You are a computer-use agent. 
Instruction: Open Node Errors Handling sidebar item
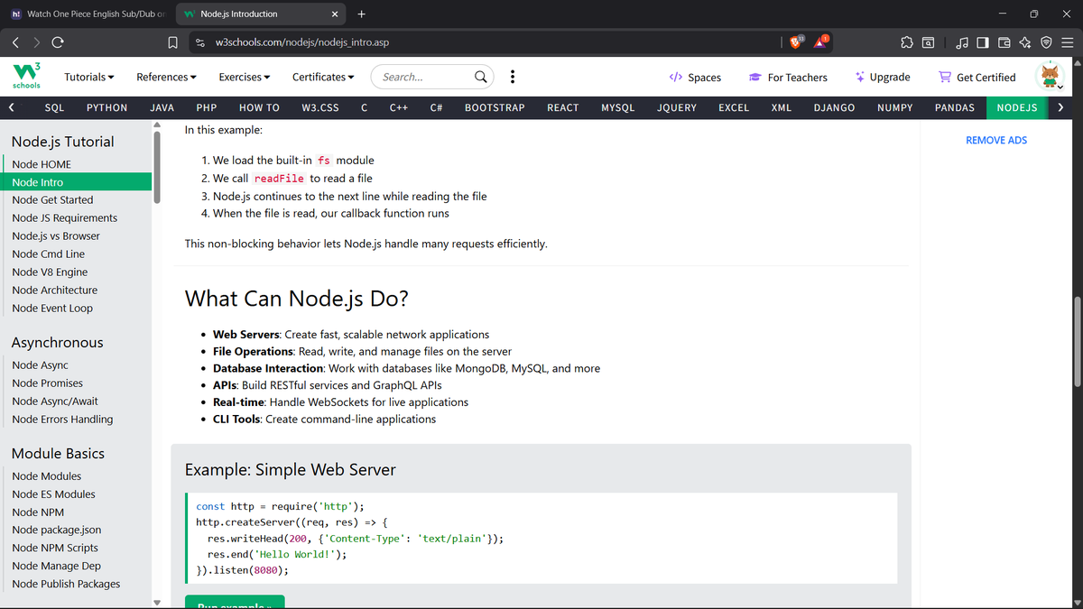pos(62,420)
